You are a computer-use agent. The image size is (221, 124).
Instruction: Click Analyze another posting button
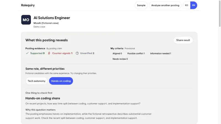click(165, 5)
